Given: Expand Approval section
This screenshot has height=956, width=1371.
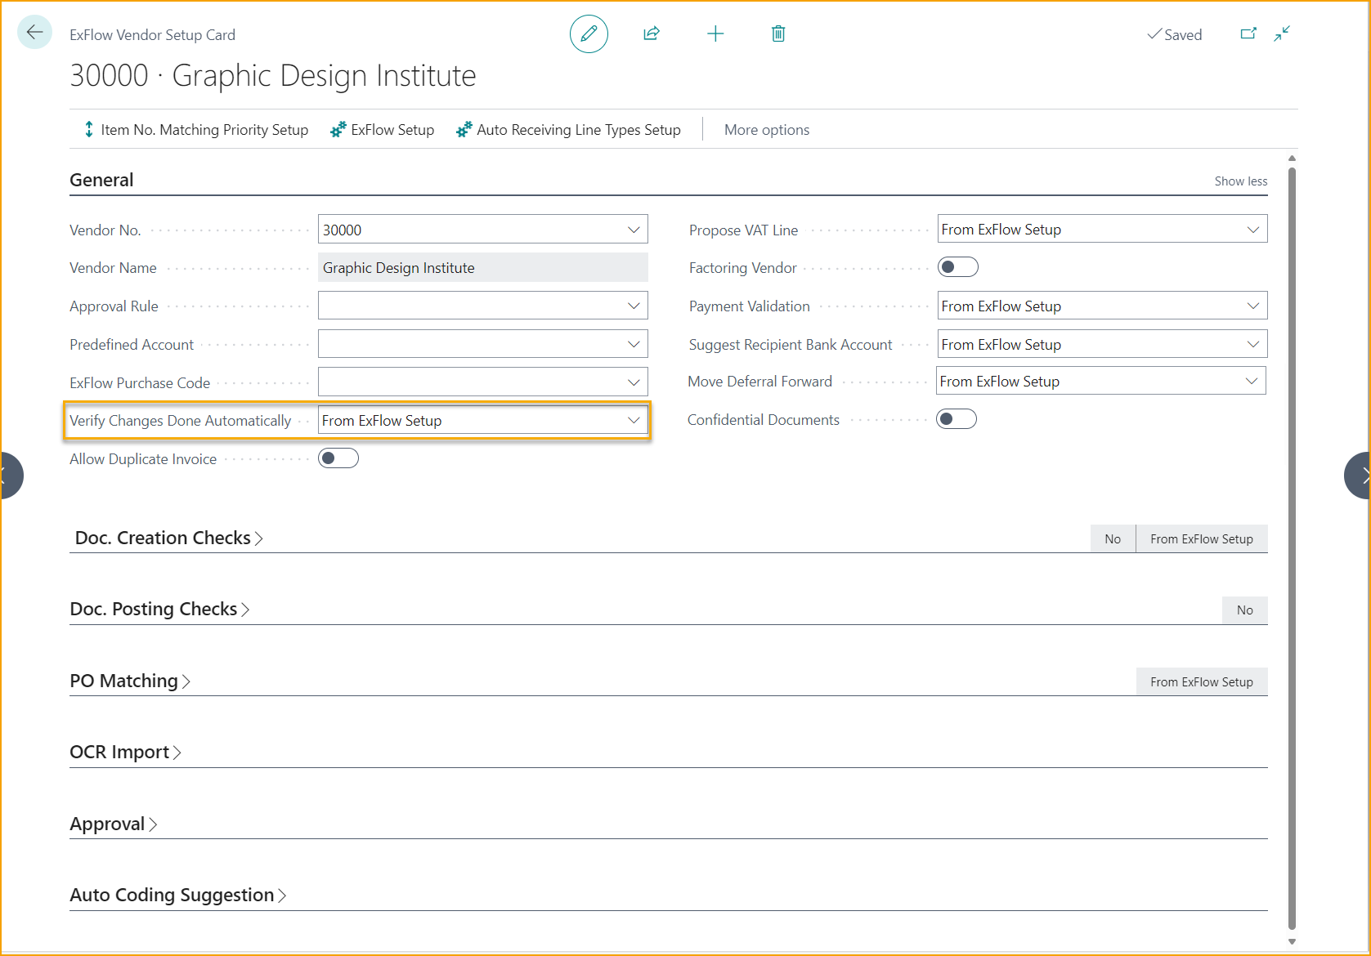Looking at the screenshot, I should [114, 824].
